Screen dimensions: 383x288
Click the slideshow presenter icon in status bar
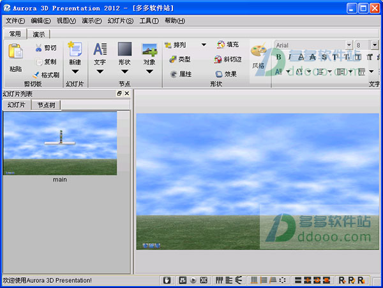pyautogui.click(x=183, y=280)
